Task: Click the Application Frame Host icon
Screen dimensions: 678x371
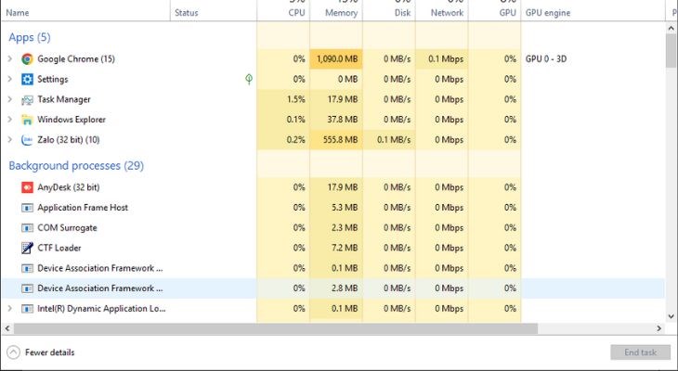Action: click(27, 208)
